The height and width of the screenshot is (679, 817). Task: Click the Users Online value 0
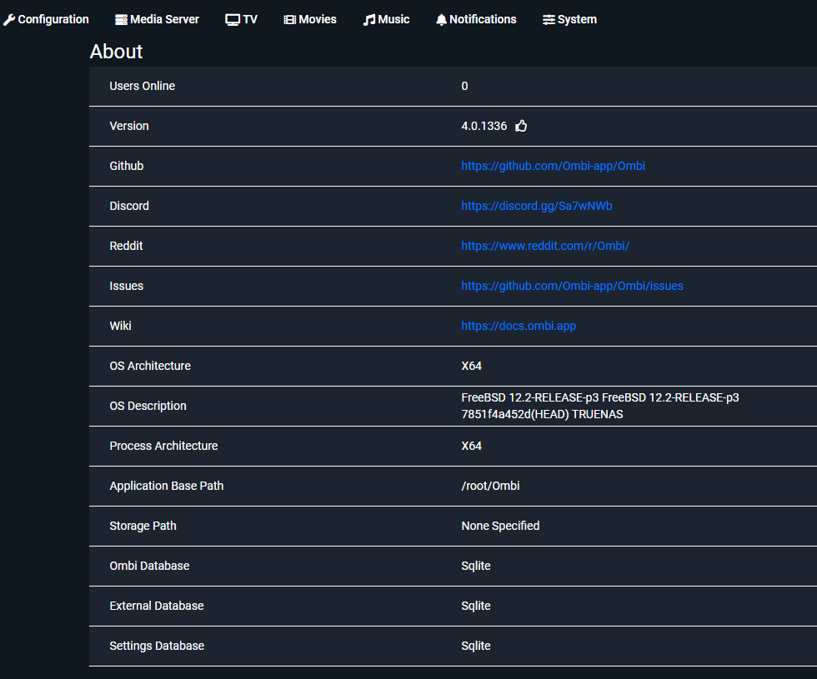coord(464,86)
